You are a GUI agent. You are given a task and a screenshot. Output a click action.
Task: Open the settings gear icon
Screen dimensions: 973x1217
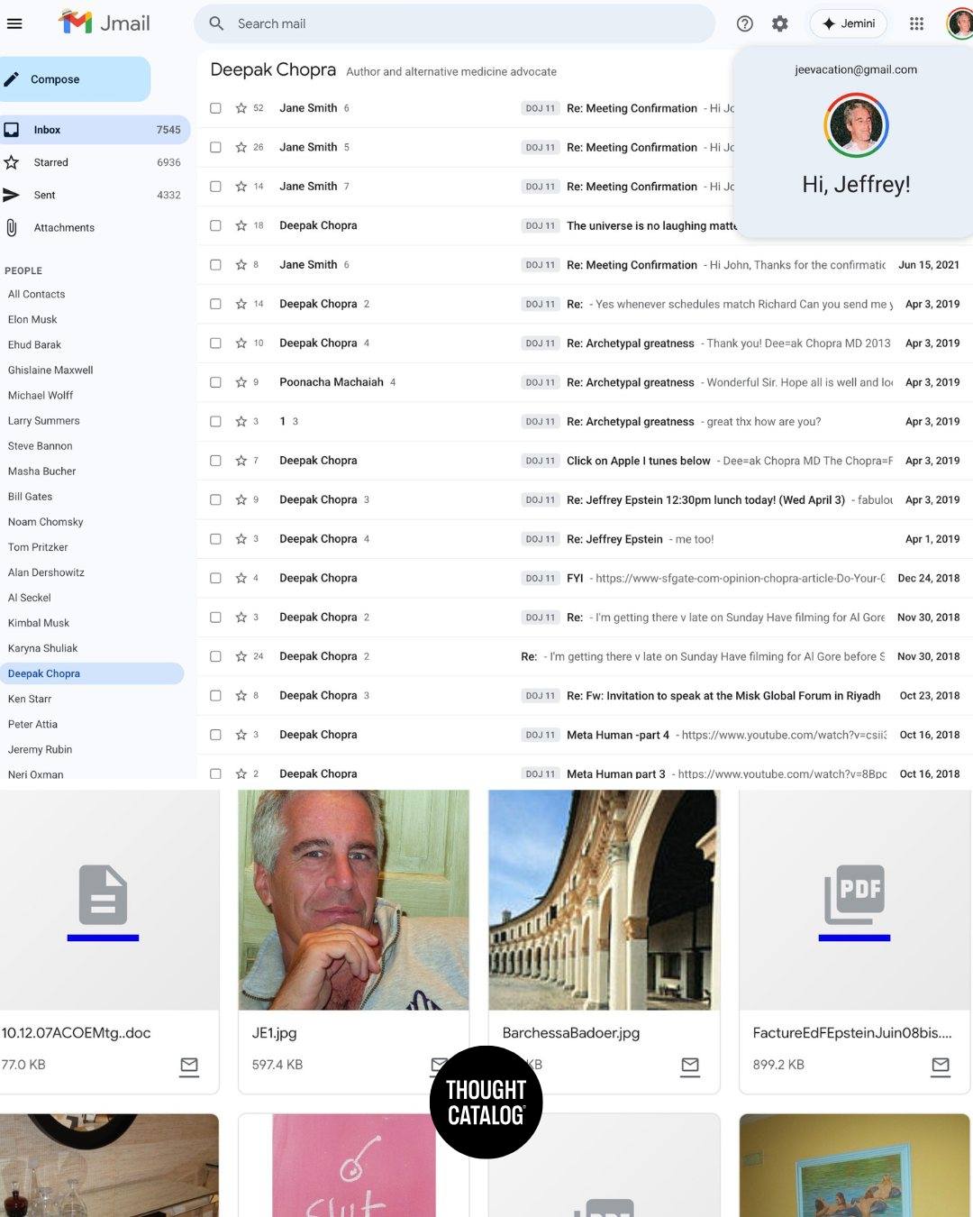(x=780, y=23)
